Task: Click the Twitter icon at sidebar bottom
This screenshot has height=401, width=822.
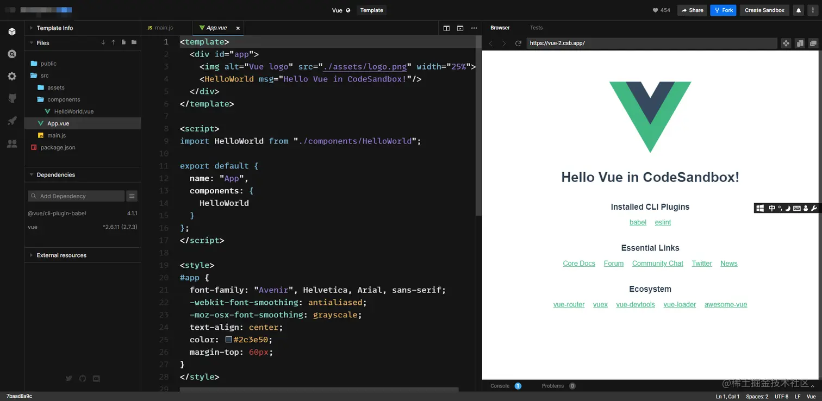Action: tap(68, 378)
